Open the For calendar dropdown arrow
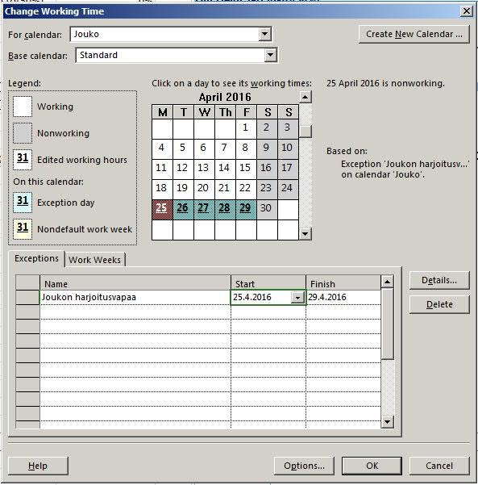This screenshot has height=485, width=478. [x=265, y=34]
